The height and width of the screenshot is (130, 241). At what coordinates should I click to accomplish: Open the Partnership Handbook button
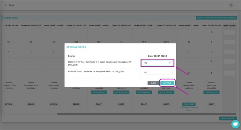(216, 18)
